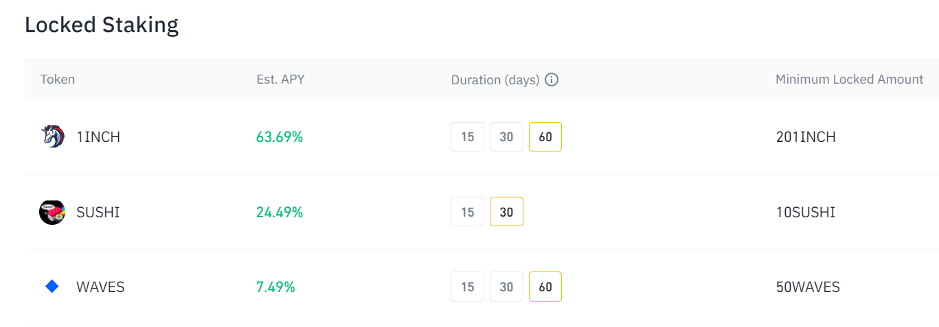Choose 60-day duration for 1INCH
939x327 pixels.
click(x=545, y=136)
